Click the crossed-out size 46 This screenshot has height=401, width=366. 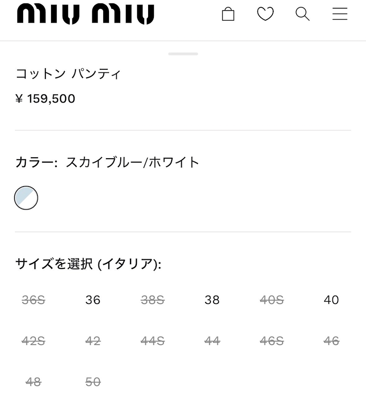[332, 341]
